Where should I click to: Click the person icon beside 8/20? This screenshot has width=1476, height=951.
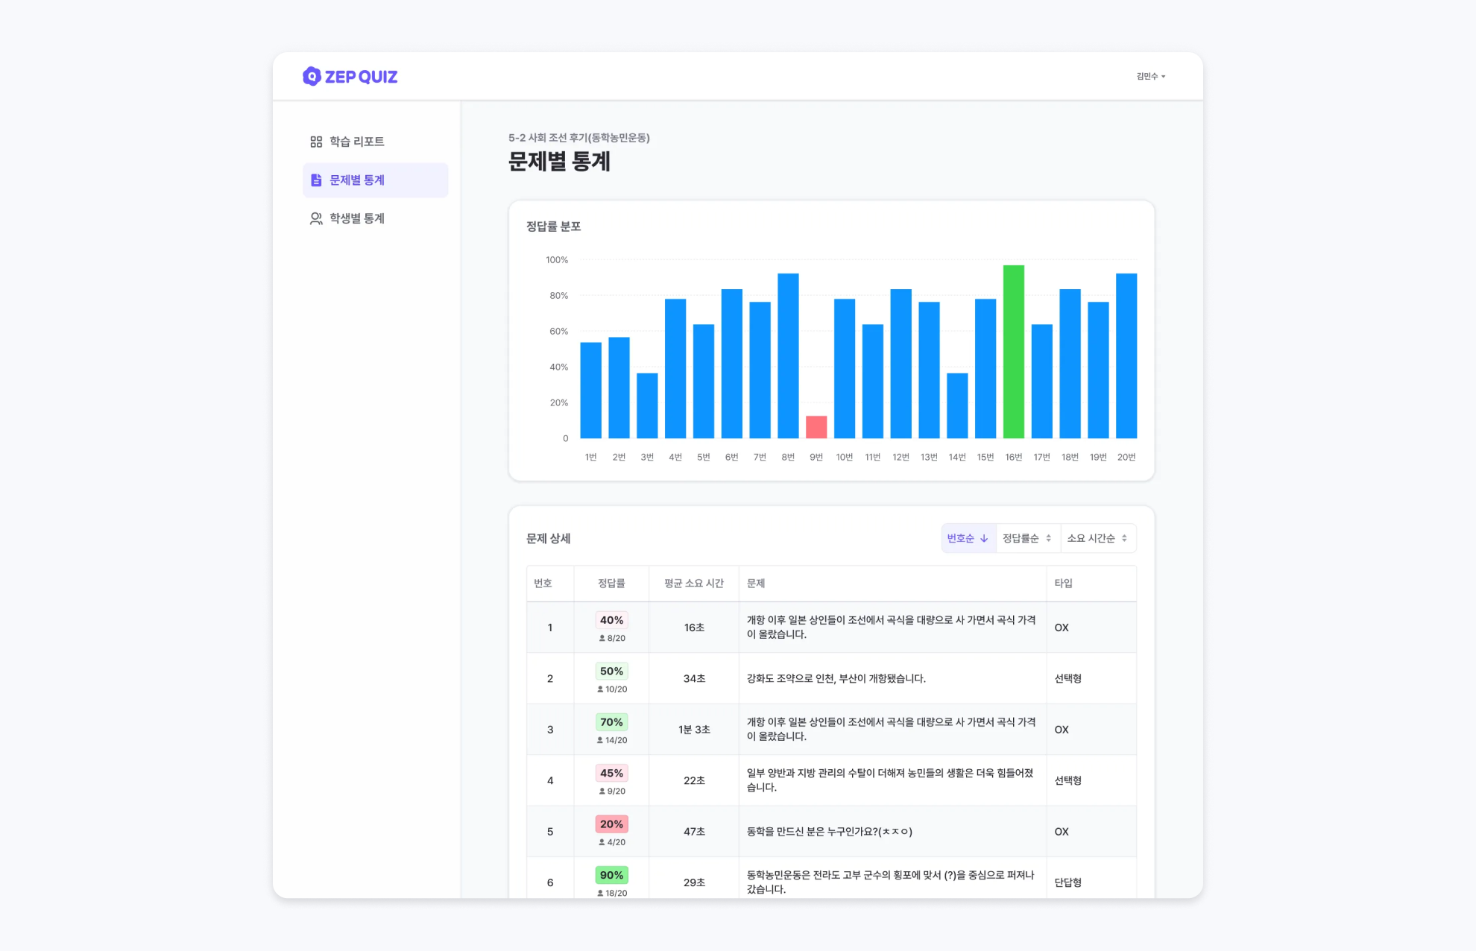pyautogui.click(x=602, y=639)
